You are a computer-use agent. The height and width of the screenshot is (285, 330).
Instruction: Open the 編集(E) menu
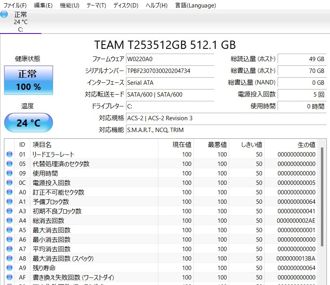43,5
